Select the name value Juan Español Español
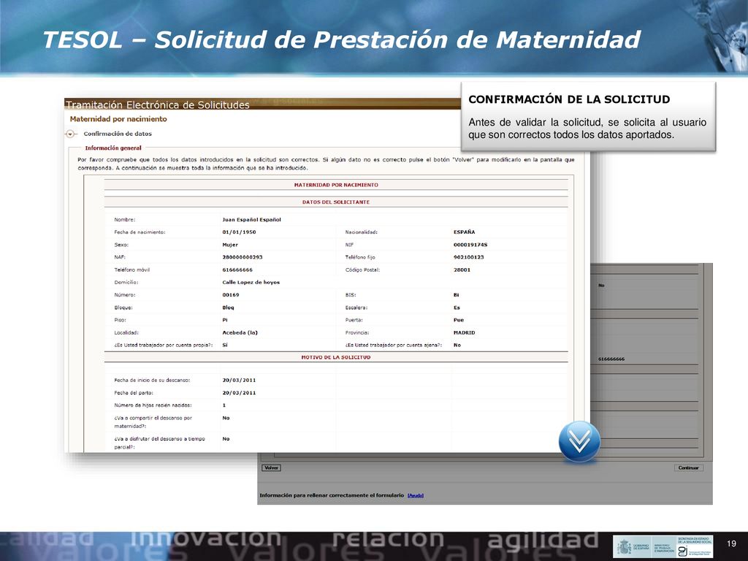This screenshot has height=561, width=748. [x=251, y=220]
